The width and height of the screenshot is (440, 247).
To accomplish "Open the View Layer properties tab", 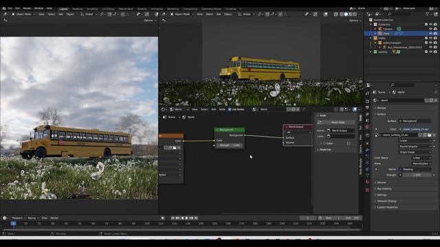I will pyautogui.click(x=367, y=115).
